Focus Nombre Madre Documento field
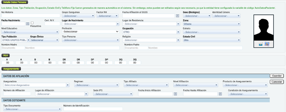This screenshot has width=286, height=112. click(x=13, y=48)
